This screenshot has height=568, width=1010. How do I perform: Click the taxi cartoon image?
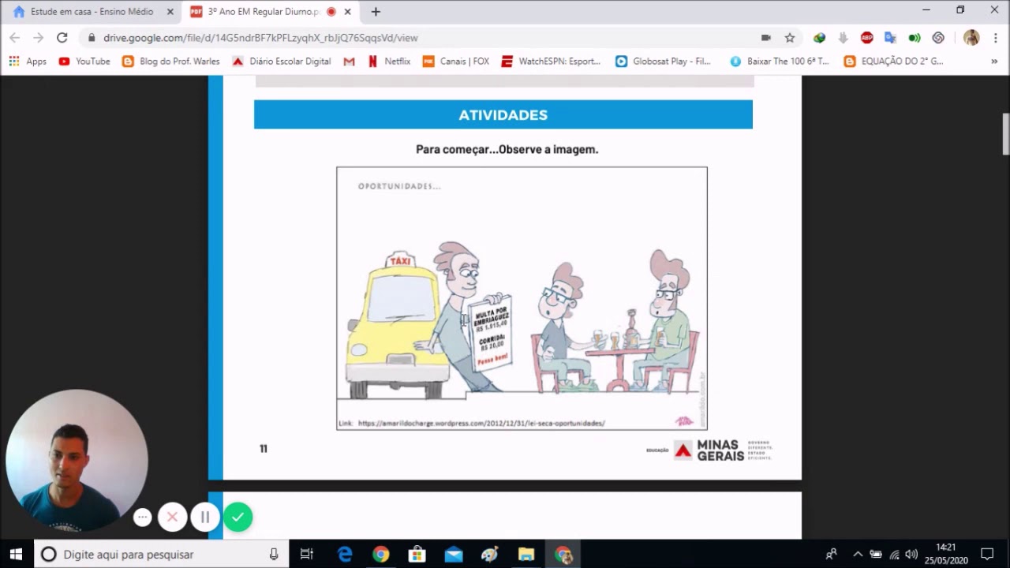tap(522, 298)
